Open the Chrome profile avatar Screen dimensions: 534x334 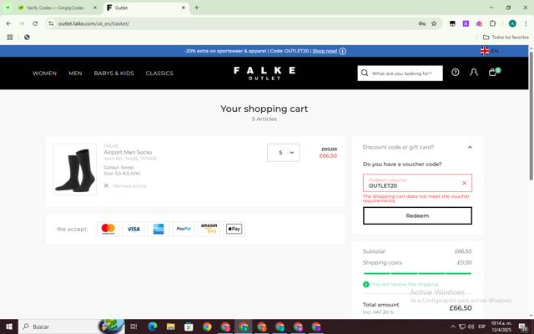[x=512, y=23]
